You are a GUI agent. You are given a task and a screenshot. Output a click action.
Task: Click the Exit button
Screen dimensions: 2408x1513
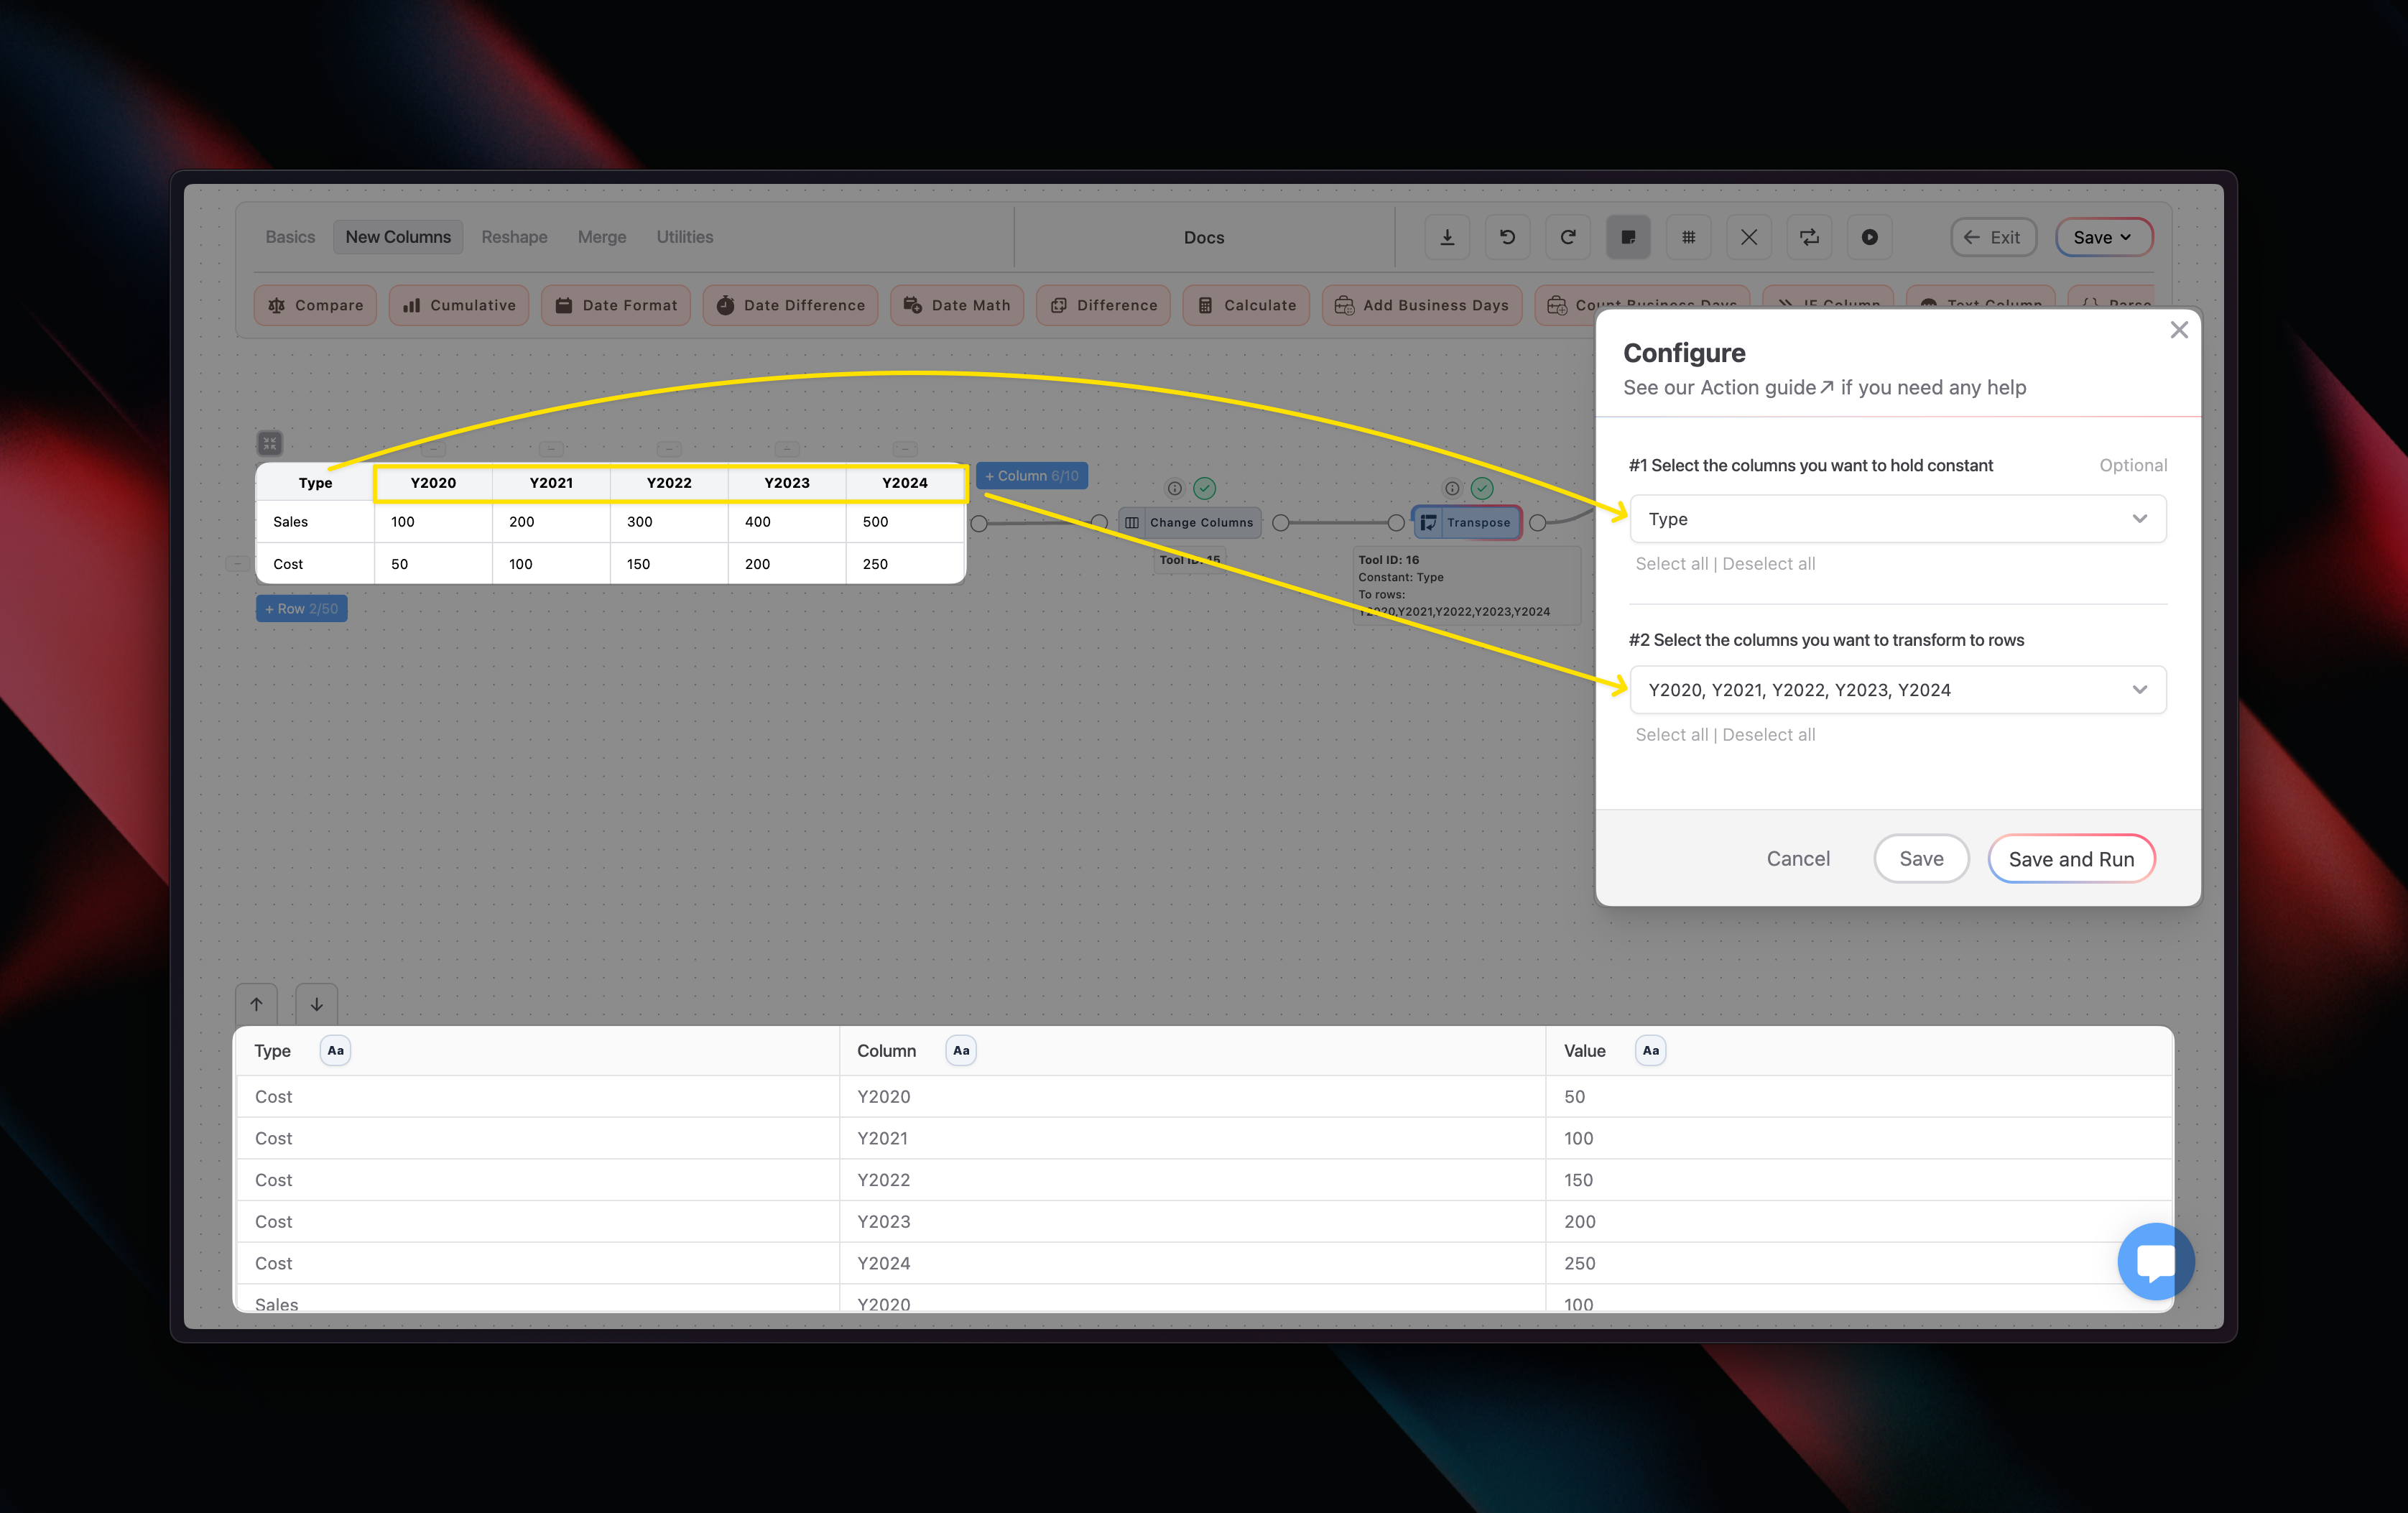click(1993, 237)
